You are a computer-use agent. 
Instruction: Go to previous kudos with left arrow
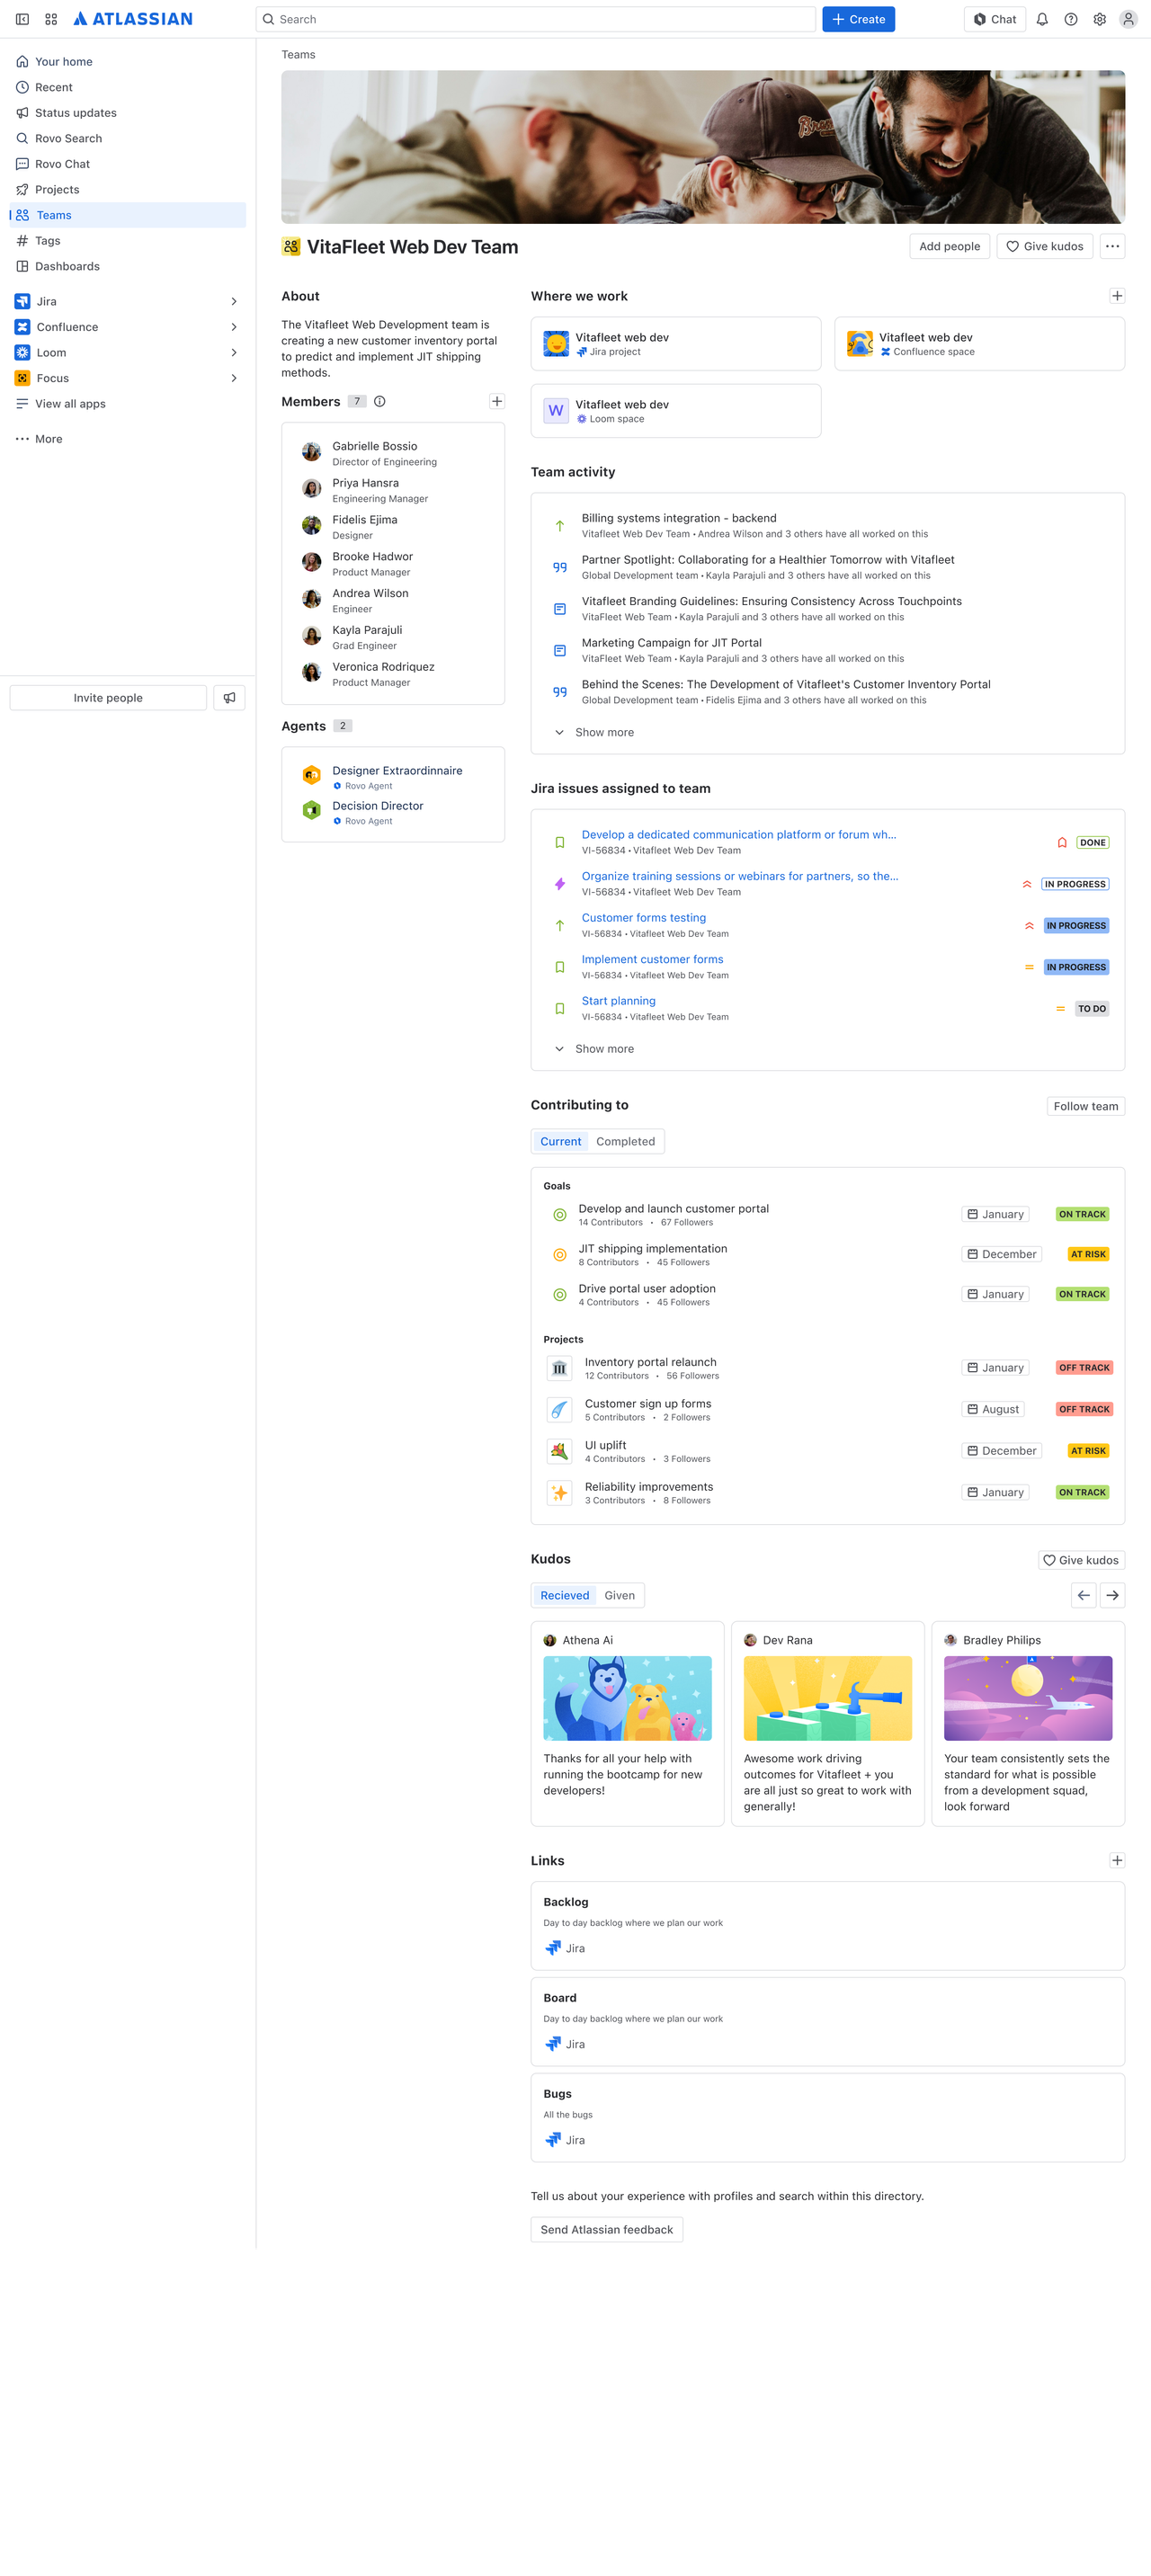click(x=1084, y=1595)
